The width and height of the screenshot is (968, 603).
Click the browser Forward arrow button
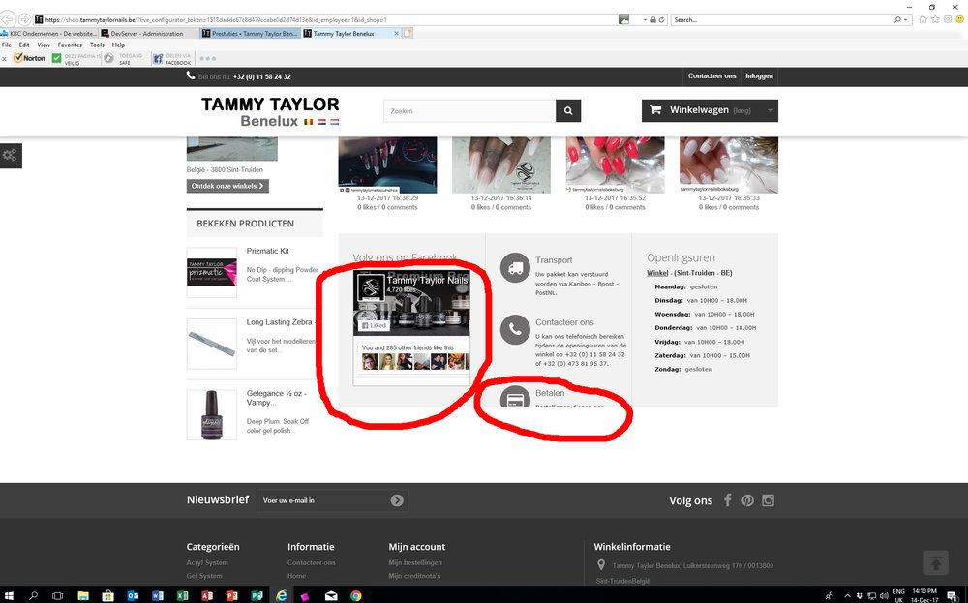(25, 19)
